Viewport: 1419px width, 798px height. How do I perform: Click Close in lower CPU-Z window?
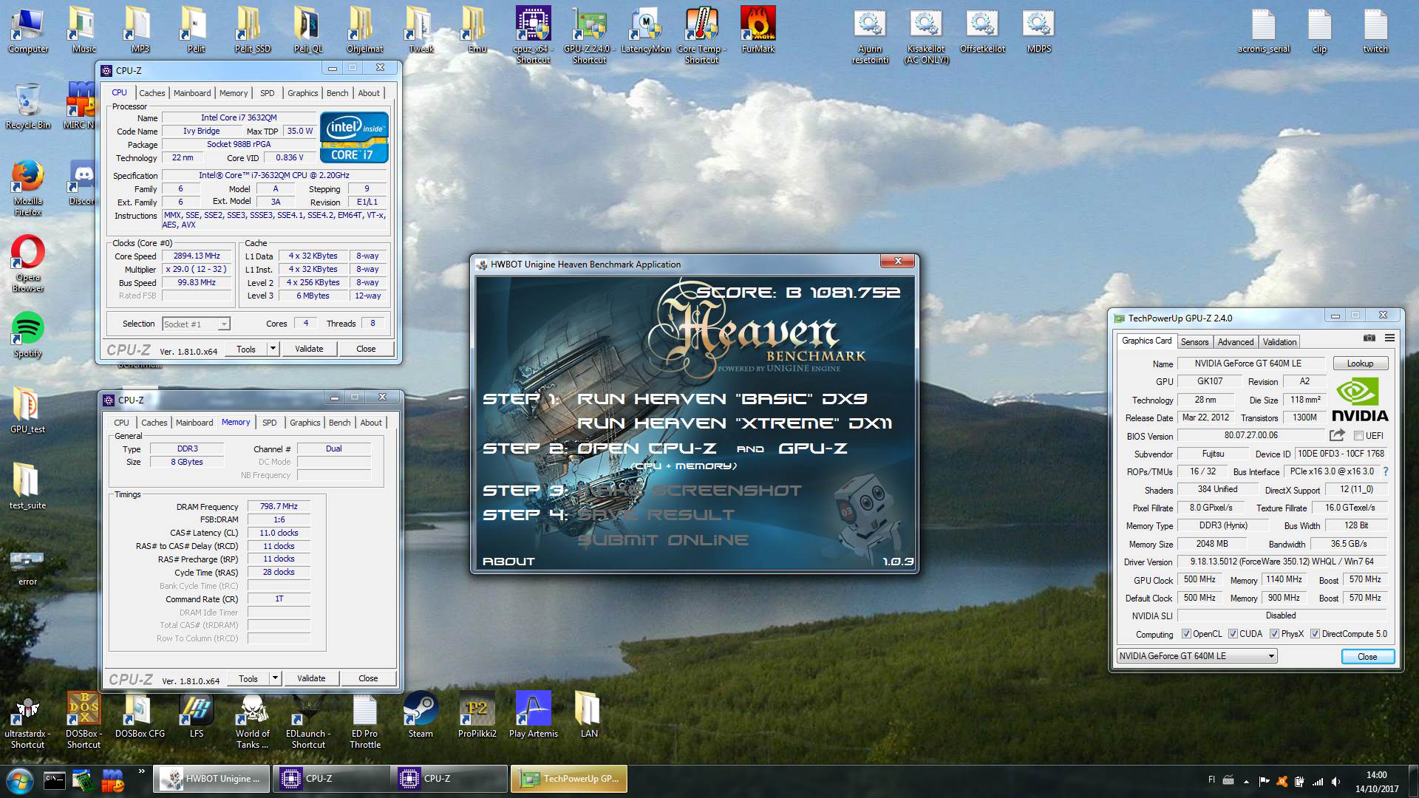pyautogui.click(x=368, y=678)
